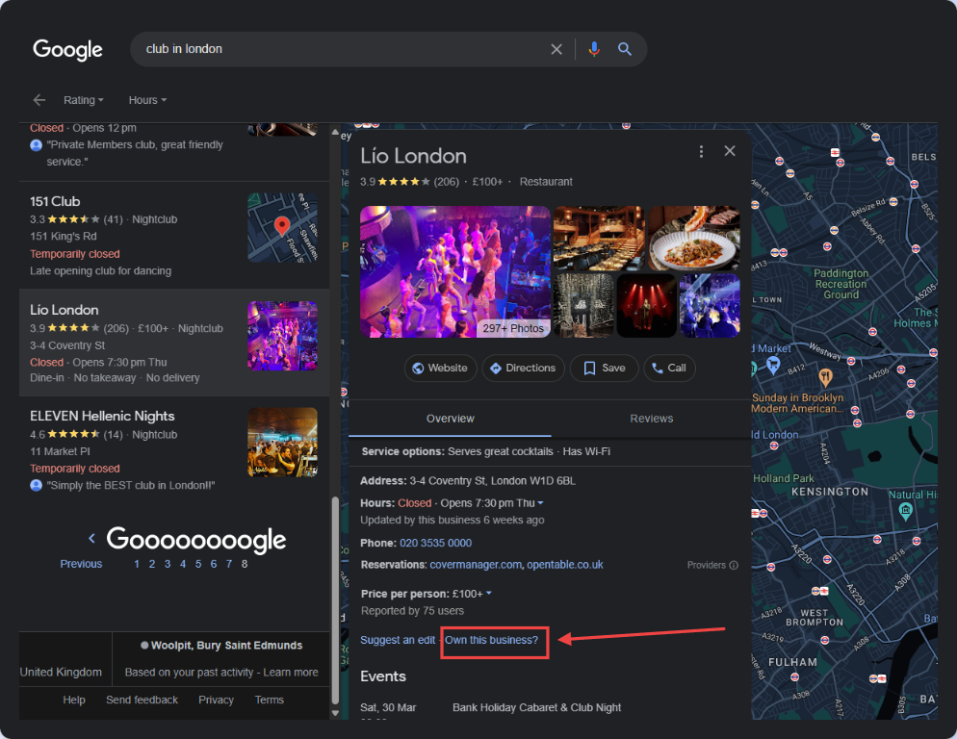Open the main dancers photo with 297+ Photos
The image size is (957, 739).
455,271
